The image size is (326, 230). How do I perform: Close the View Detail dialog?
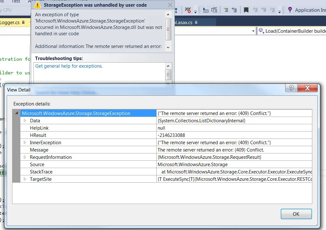[308, 88]
